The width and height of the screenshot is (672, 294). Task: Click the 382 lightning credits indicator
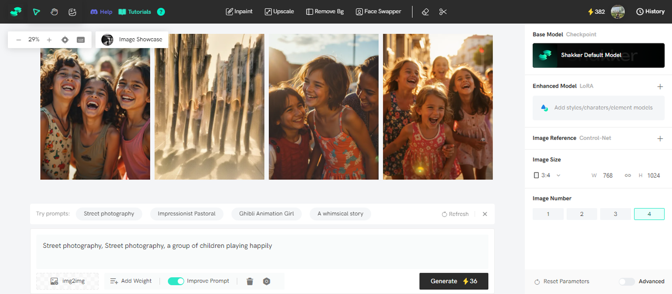coord(596,12)
